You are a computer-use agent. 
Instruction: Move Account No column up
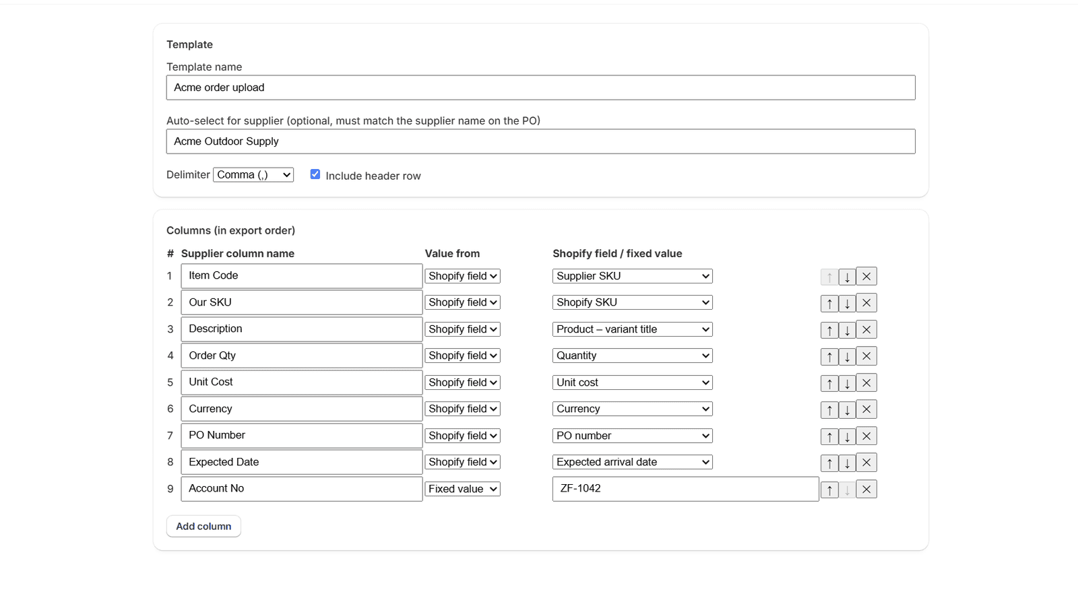pos(829,490)
